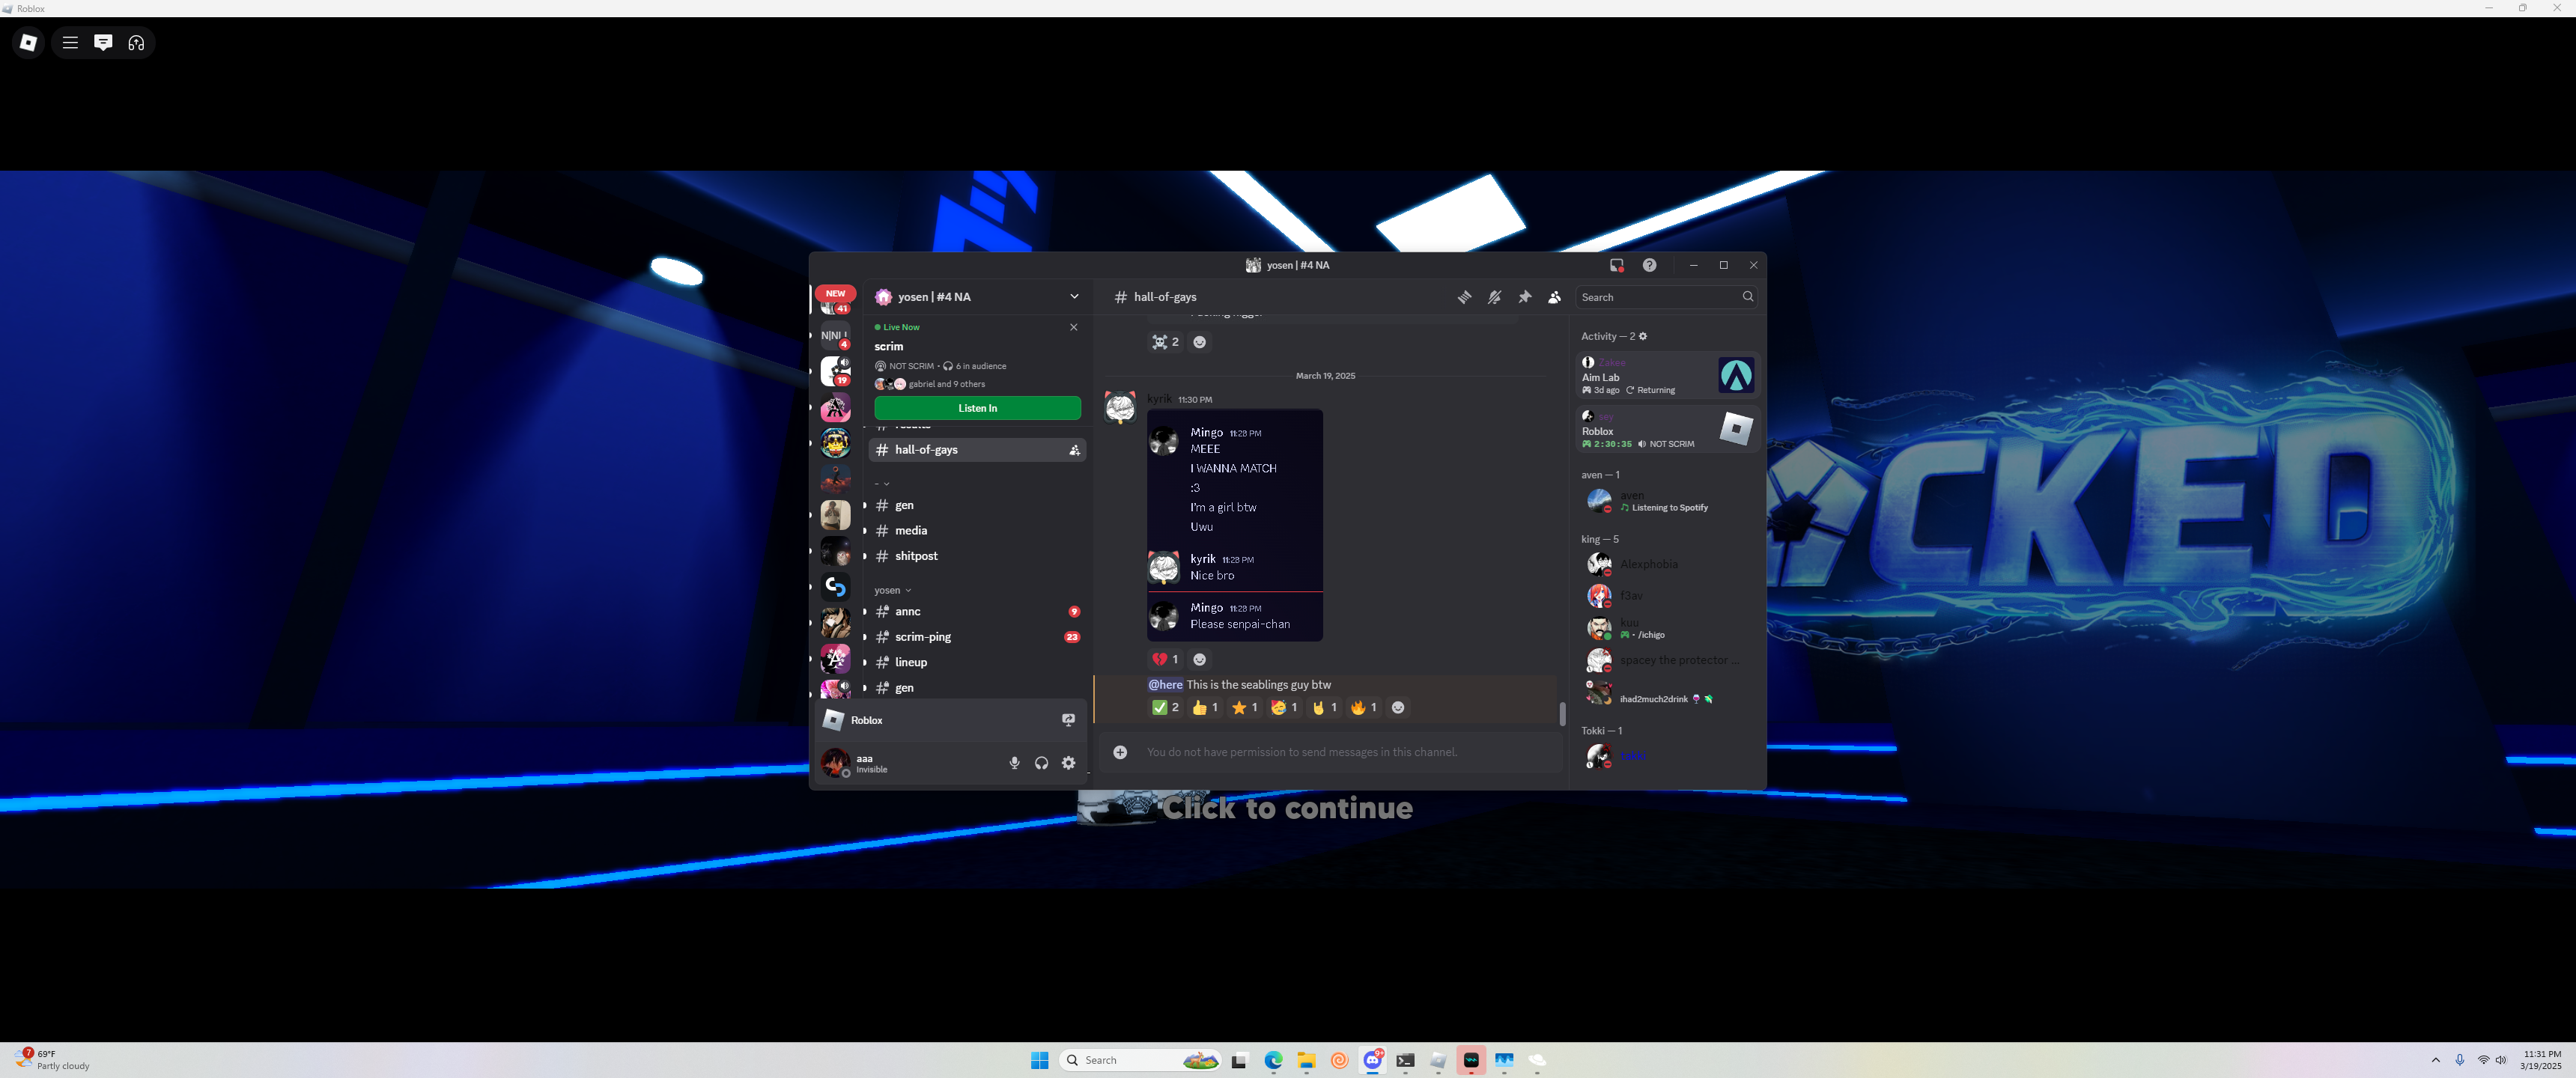Switch to the annc channel
This screenshot has height=1078, width=2576.
point(907,612)
